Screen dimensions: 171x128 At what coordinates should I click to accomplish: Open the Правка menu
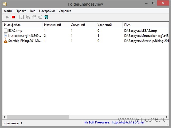point(21,11)
